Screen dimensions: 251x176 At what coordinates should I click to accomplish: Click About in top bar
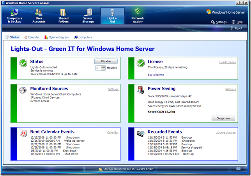point(237,28)
